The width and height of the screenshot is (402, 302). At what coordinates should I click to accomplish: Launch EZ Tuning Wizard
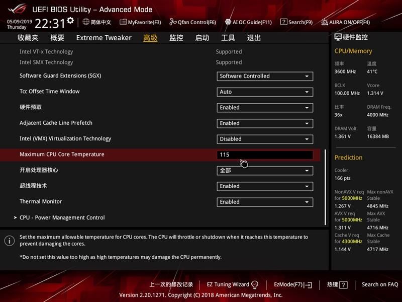(233, 284)
